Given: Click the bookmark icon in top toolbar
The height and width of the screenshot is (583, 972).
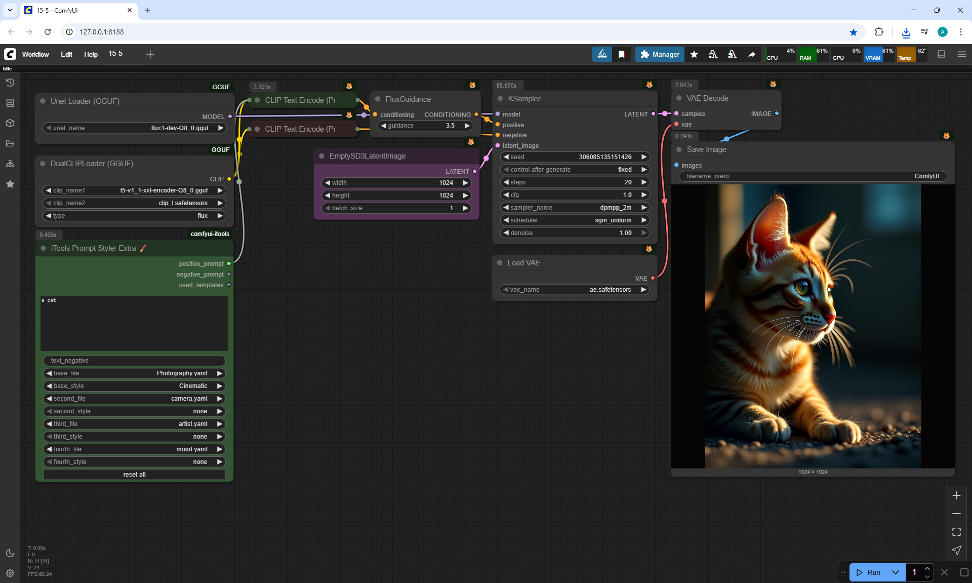Looking at the screenshot, I should tap(622, 54).
